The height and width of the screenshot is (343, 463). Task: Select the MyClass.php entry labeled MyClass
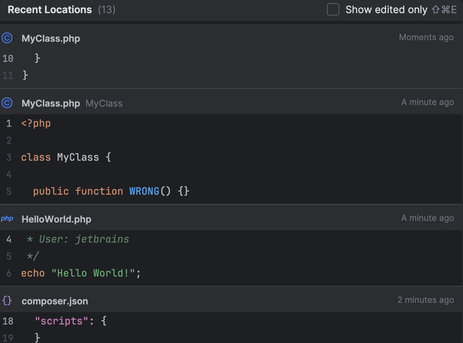(x=51, y=103)
